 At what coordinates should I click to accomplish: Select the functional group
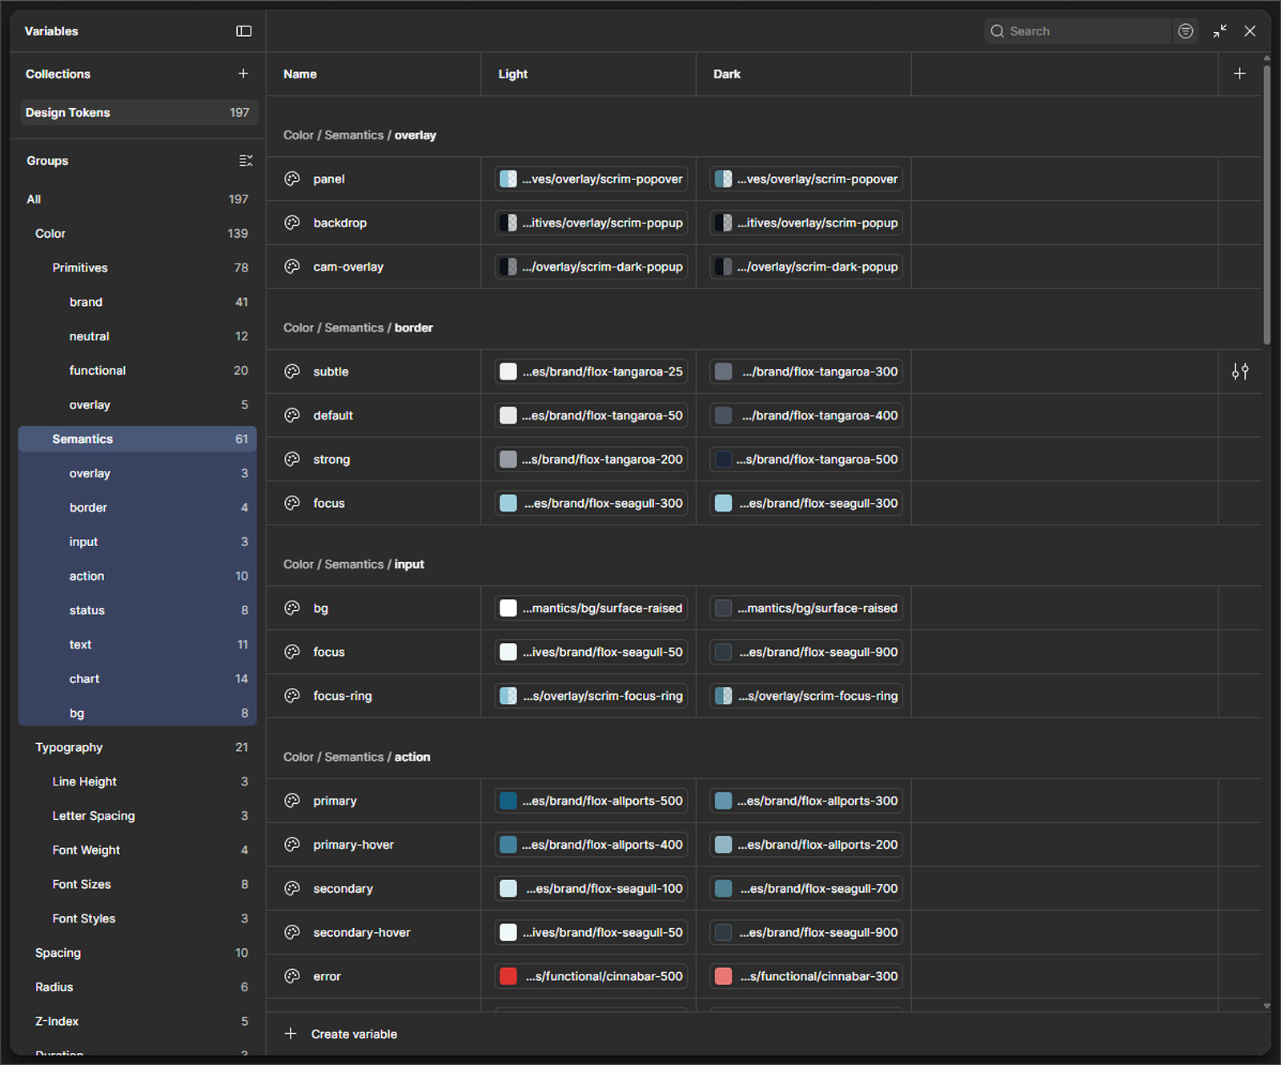coord(138,371)
